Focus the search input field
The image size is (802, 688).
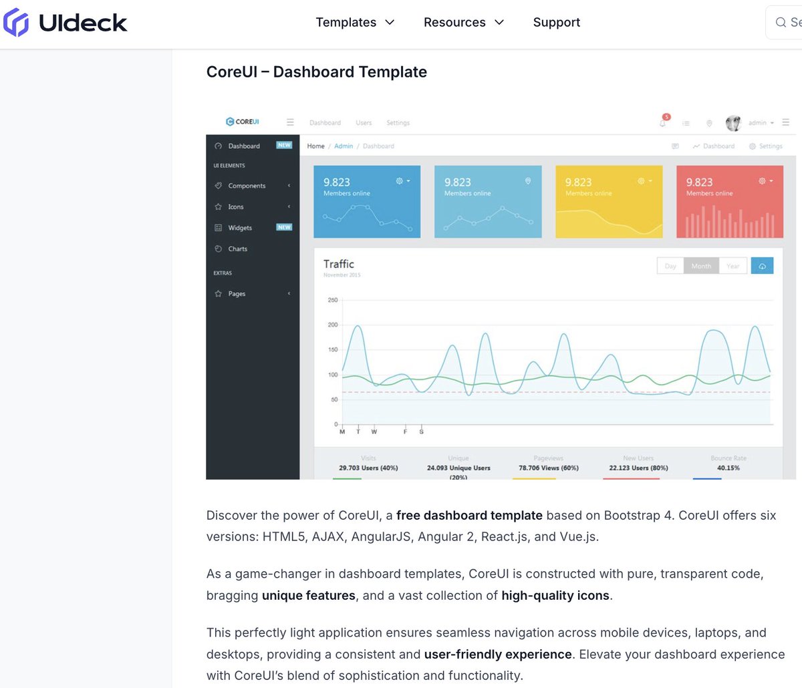point(784,23)
